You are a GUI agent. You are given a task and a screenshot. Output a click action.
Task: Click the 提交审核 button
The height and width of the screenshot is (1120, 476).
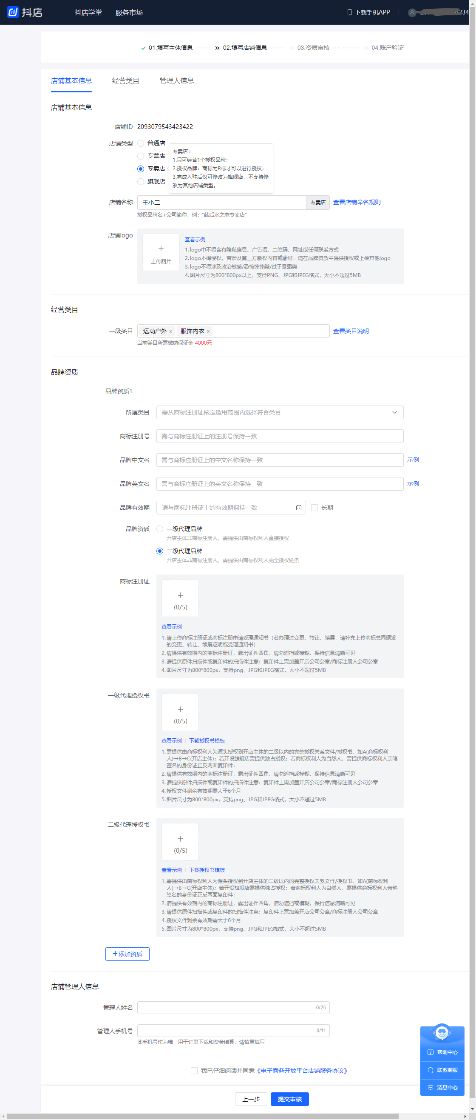(289, 1099)
